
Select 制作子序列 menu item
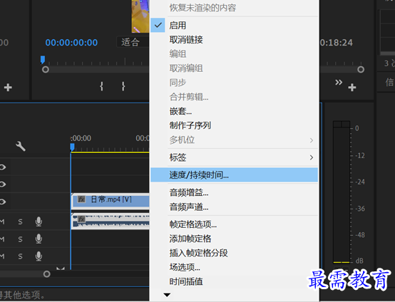coord(235,125)
